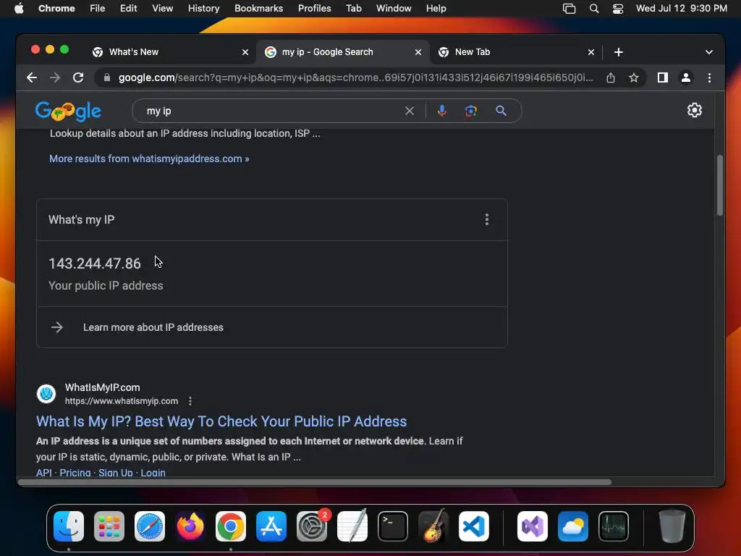Open Chrome's three-dot menu
Viewport: 741px width, 556px height.
click(x=709, y=77)
